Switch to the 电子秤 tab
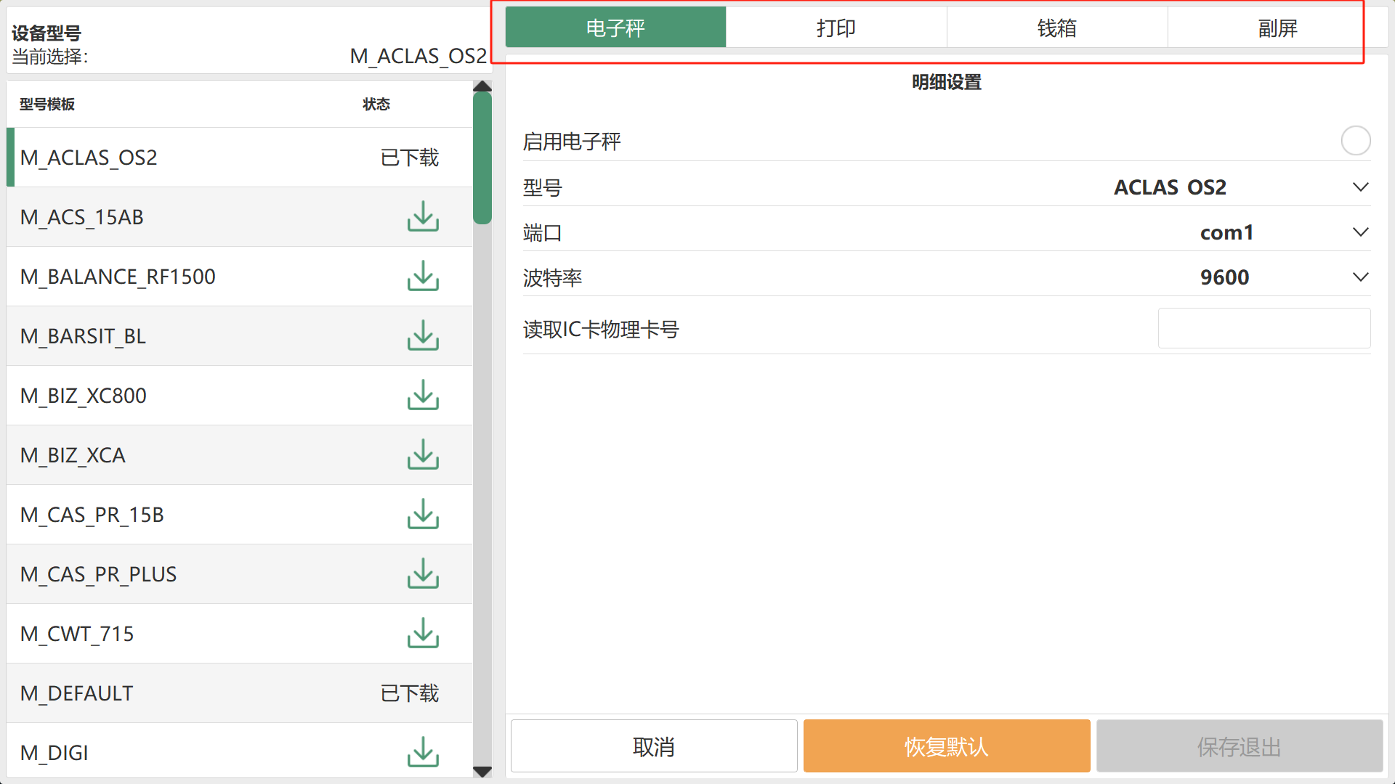 coord(615,28)
